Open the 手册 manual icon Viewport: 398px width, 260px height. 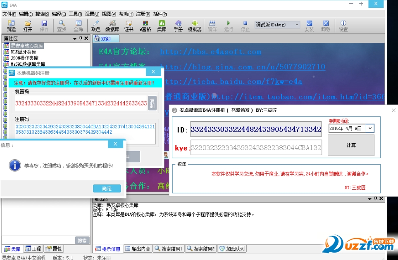[178, 26]
